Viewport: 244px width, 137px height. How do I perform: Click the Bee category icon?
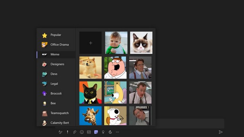(x=45, y=104)
